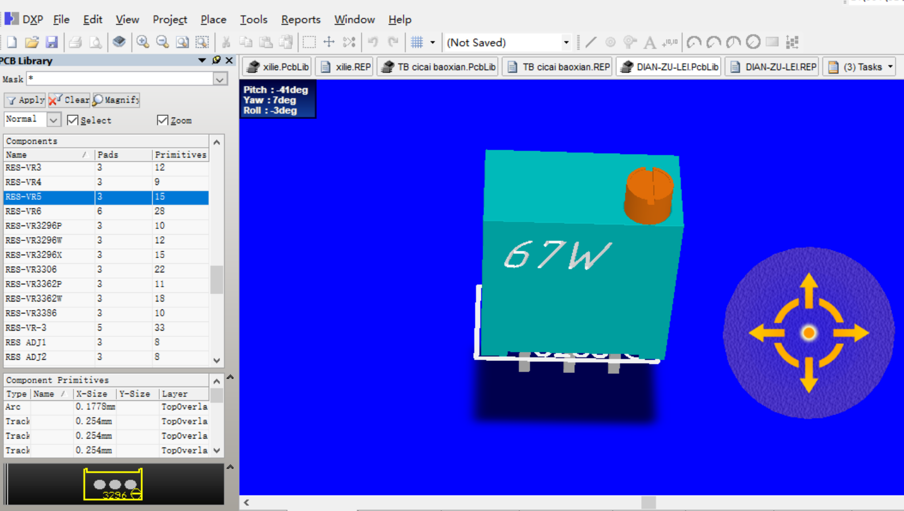Sort components by the Name column

click(48, 155)
